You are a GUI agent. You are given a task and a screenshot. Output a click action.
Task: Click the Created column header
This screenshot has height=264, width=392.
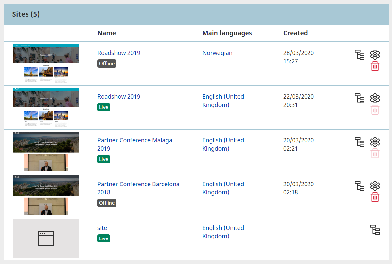[x=295, y=33]
